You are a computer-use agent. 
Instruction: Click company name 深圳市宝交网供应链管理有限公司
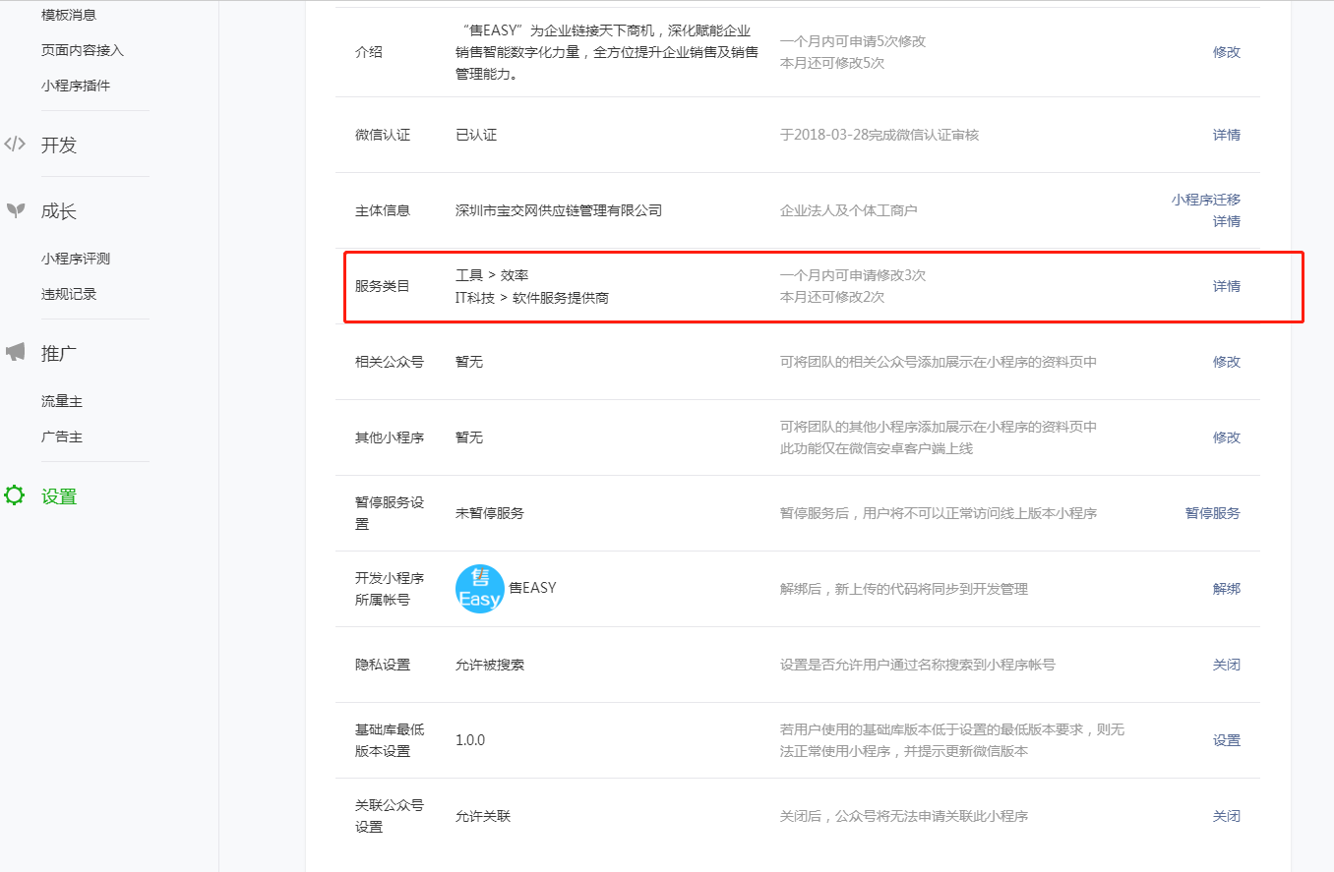click(559, 210)
